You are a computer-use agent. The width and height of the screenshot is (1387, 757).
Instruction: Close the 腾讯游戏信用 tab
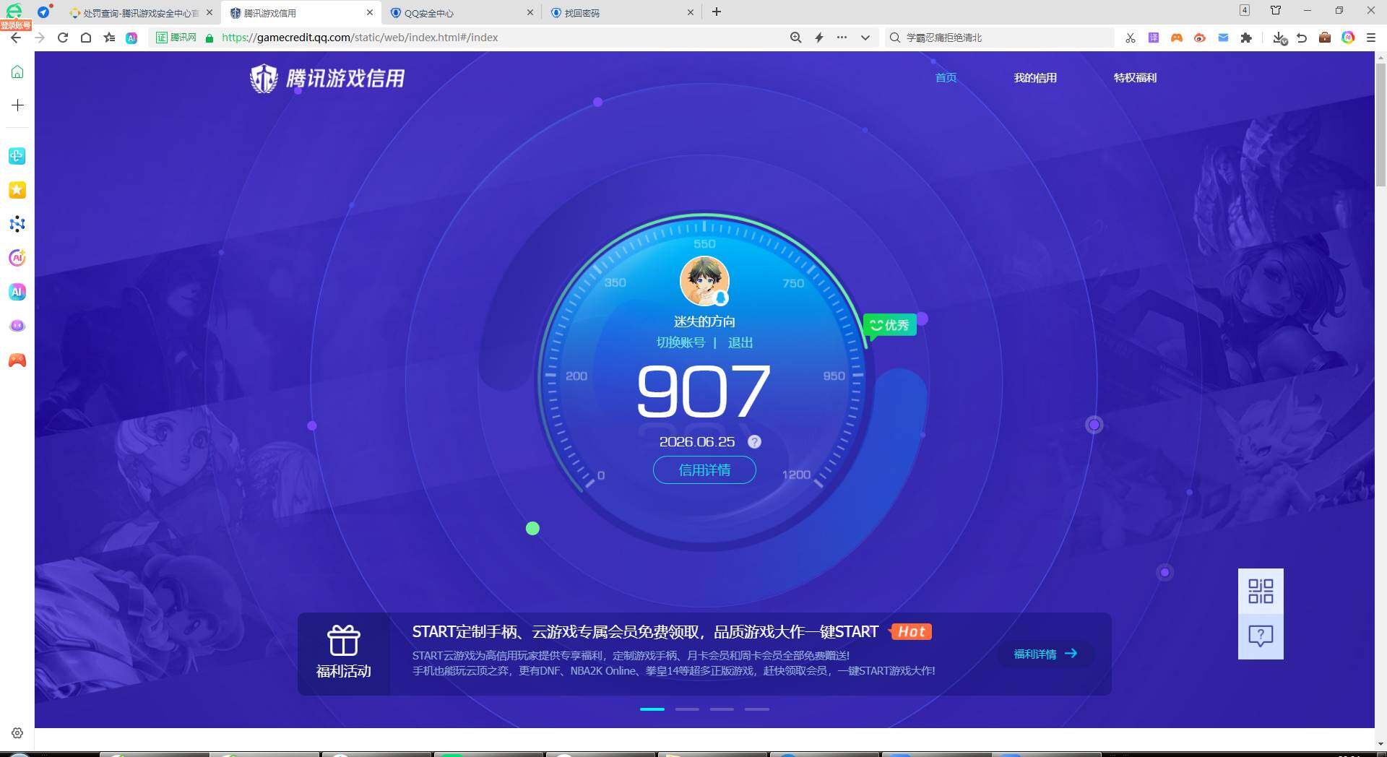point(370,12)
